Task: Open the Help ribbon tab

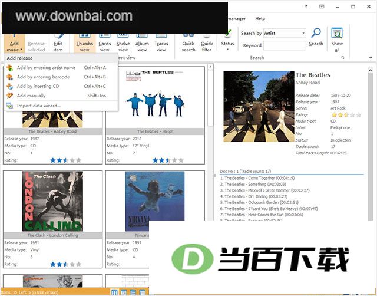Action: (260, 18)
